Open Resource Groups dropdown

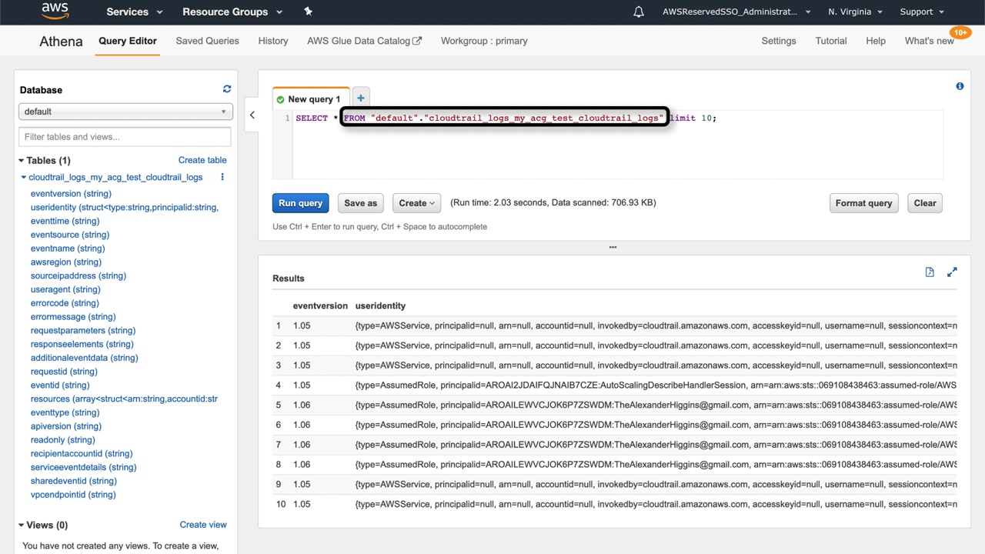(232, 12)
